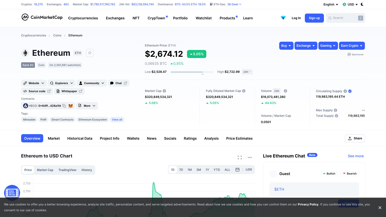386x217 pixels.
Task: Click the Log In button
Action: pyautogui.click(x=296, y=18)
